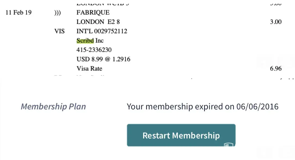Image resolution: width=295 pixels, height=160 pixels.
Task: Click the 3.00 amount beside LONDON E2 8
Action: pos(275,22)
